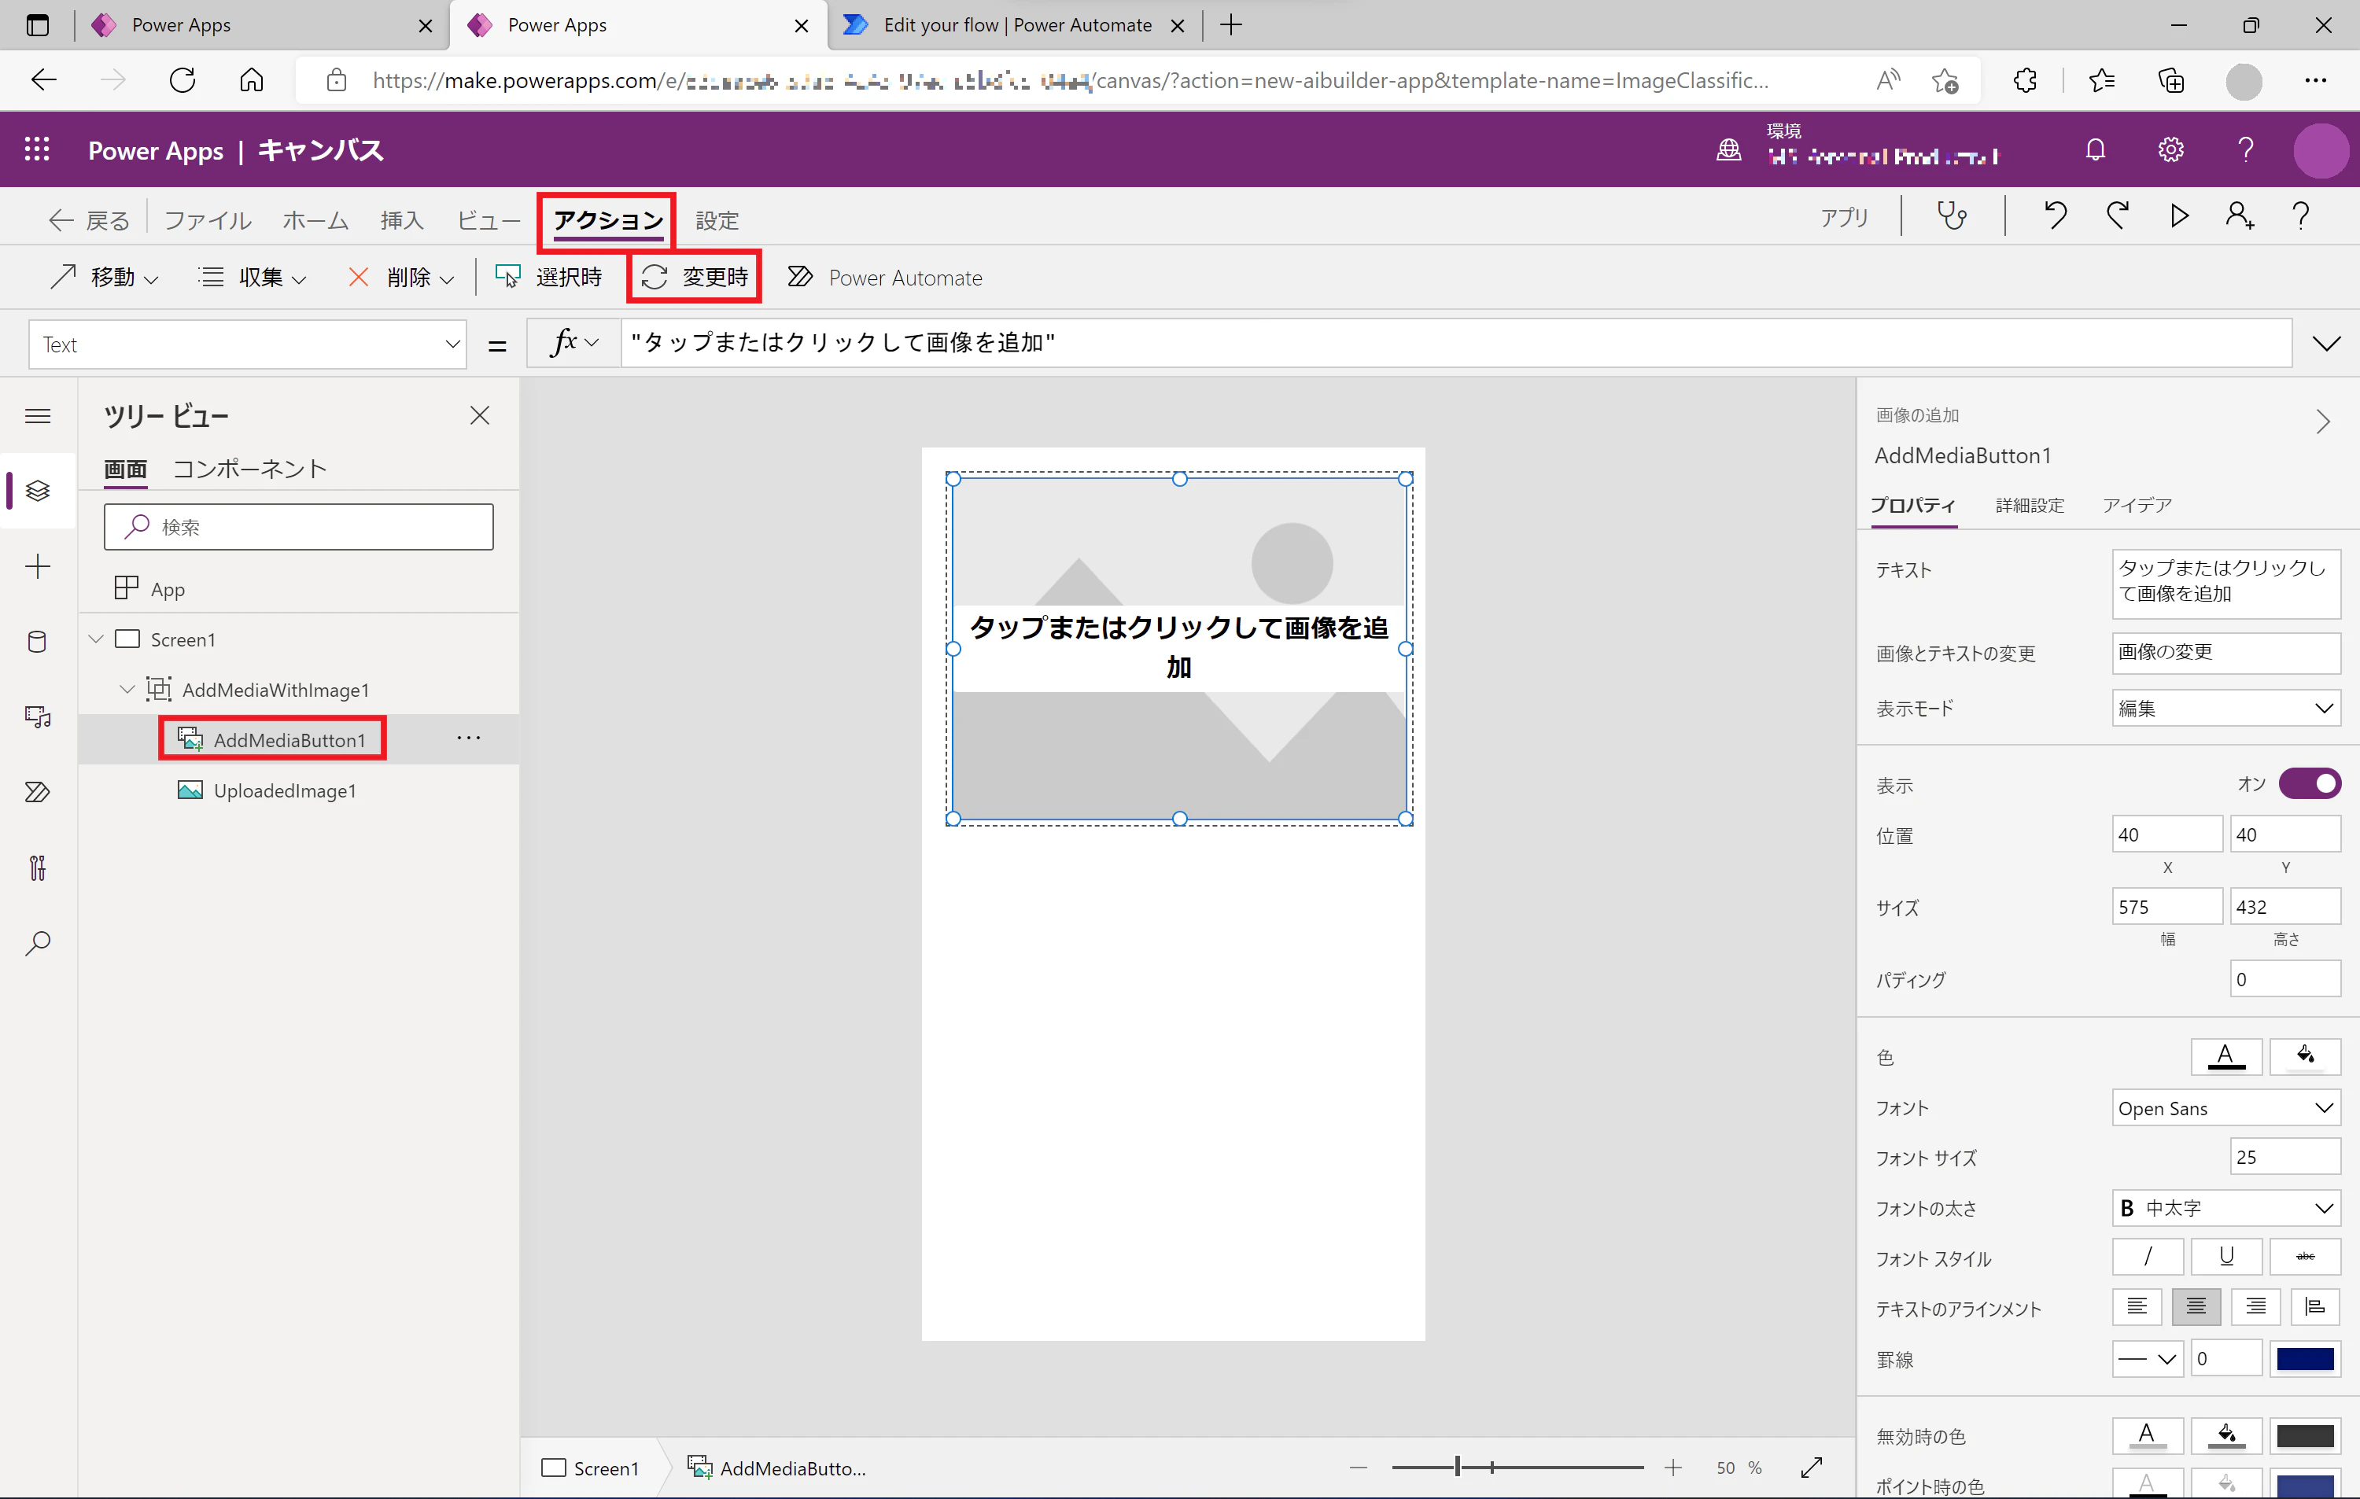This screenshot has width=2360, height=1499.
Task: Open the 挿入 menu tab
Action: coord(402,219)
